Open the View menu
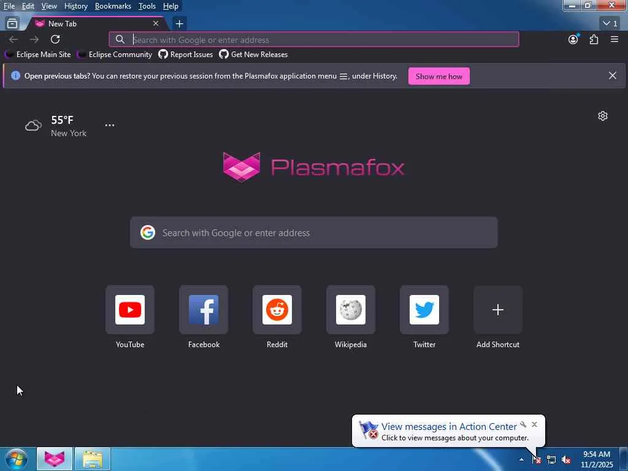 (x=49, y=6)
